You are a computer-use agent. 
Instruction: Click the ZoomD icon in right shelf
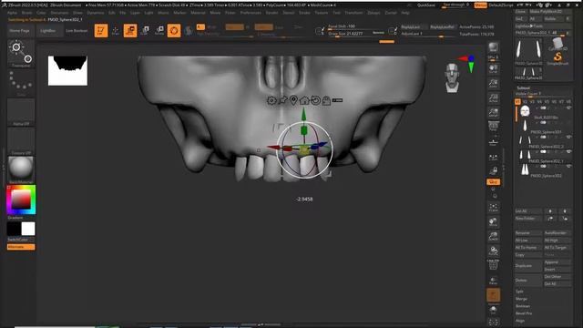click(x=494, y=237)
